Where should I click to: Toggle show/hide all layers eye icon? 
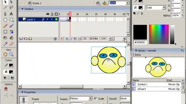(48, 14)
